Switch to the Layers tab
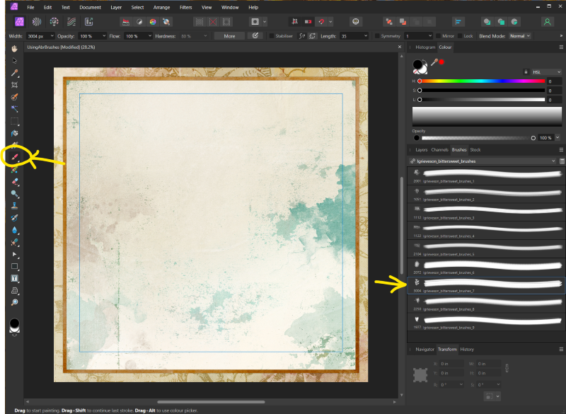 point(421,150)
